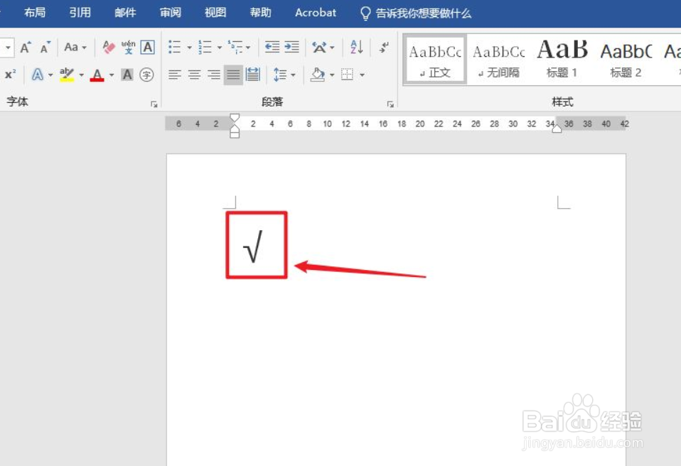The image size is (681, 466).
Task: Open text effects dropdown arrow
Action: coord(50,75)
